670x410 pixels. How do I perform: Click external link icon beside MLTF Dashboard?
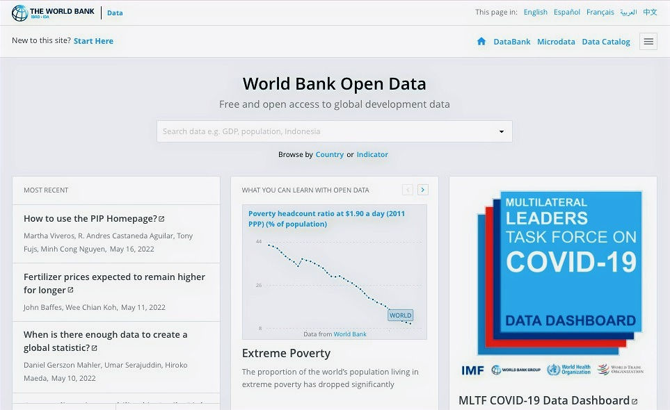(x=635, y=402)
